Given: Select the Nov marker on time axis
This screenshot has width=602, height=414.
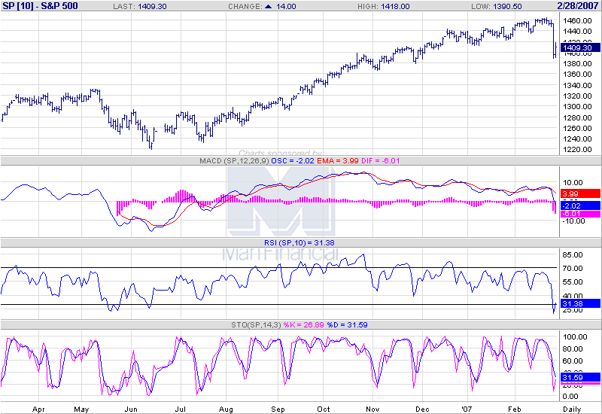Looking at the screenshot, I should tap(372, 408).
